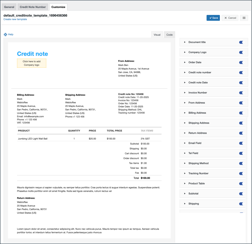Expand the Credit note number arrow
Screen dimensions: 252x244
pos(185,73)
